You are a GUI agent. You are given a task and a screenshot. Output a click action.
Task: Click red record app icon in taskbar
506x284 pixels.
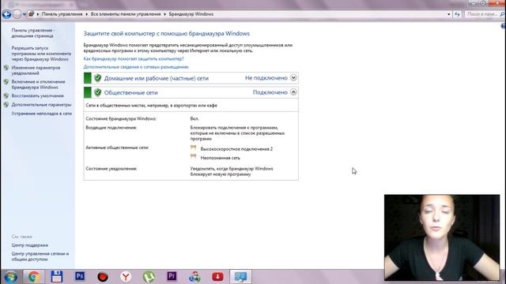tap(103, 277)
